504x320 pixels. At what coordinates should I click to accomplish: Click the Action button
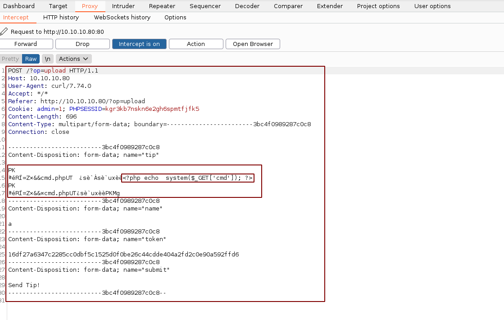point(196,44)
